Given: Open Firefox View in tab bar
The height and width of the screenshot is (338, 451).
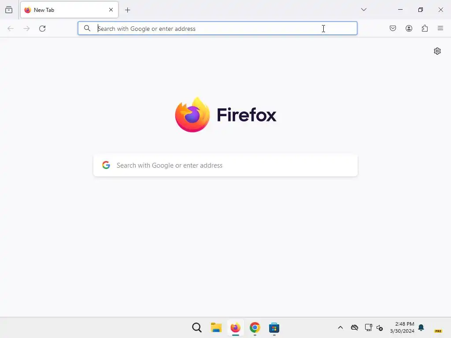Looking at the screenshot, I should point(9,10).
